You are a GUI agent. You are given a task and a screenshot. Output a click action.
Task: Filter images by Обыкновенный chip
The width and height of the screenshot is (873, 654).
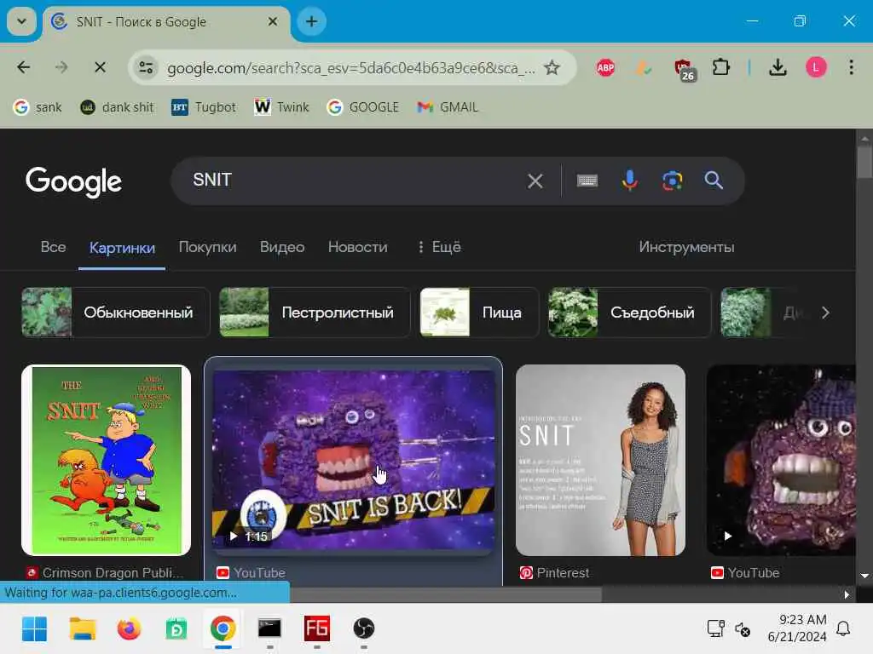pos(116,313)
